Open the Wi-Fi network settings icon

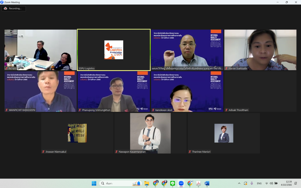[267, 183]
